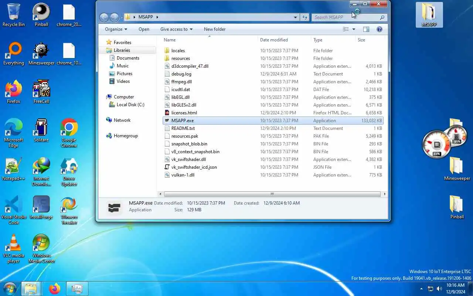
Task: Click the Firefox desktop shortcut
Action: (x=14, y=92)
